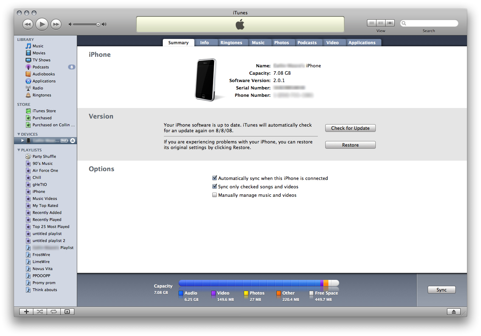Open the Music library icon
Image resolution: width=481 pixels, height=336 pixels.
tap(28, 46)
